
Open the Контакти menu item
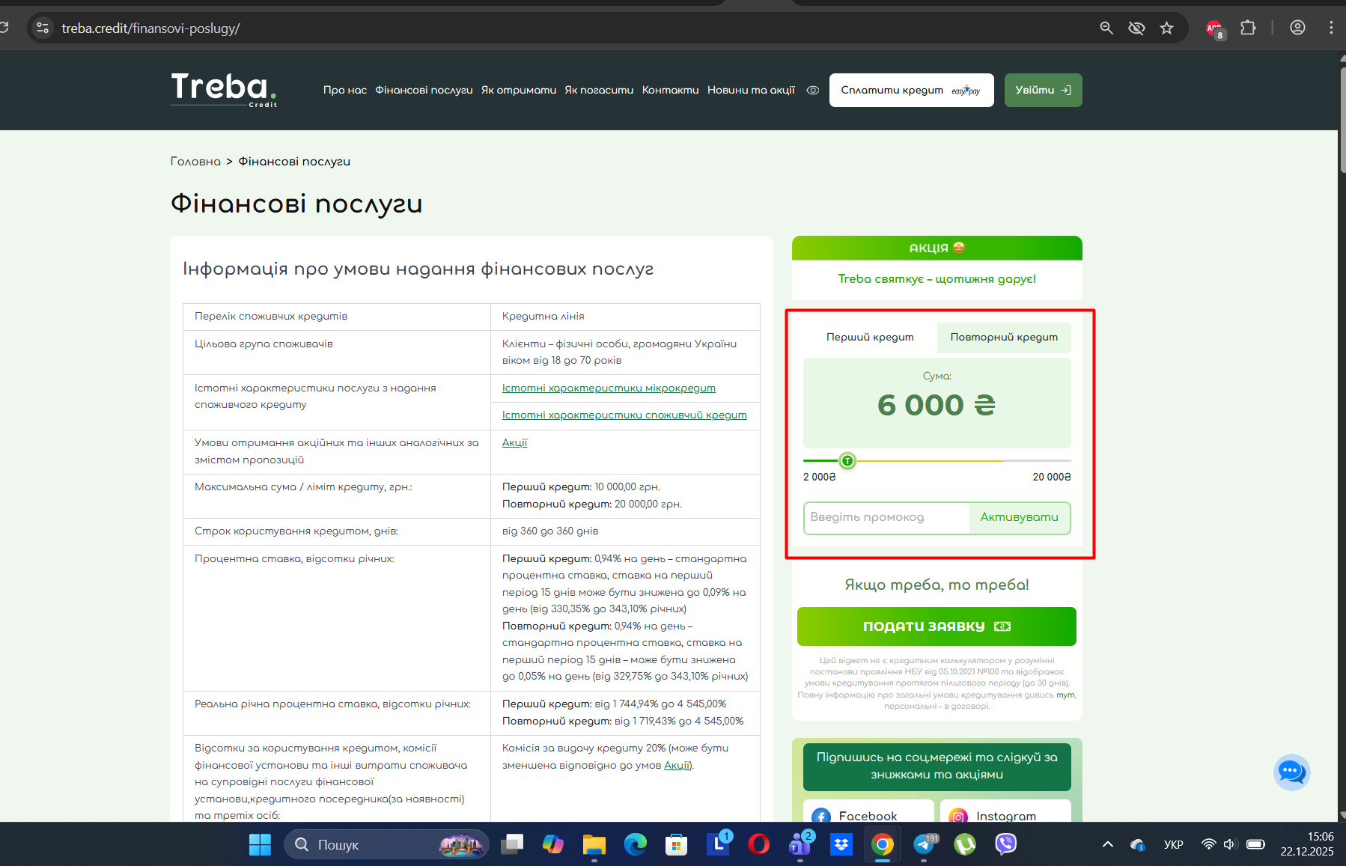pyautogui.click(x=671, y=90)
